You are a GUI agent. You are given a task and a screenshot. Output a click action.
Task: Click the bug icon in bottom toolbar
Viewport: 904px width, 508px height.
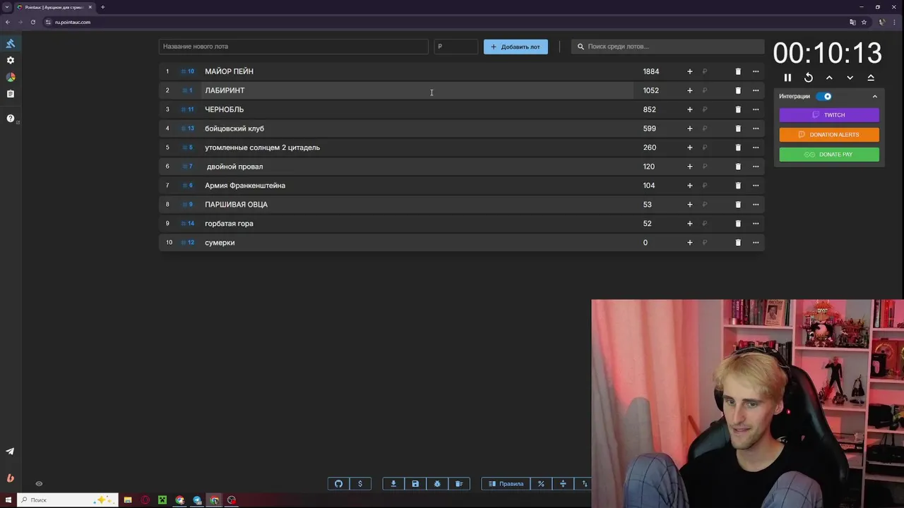(437, 484)
